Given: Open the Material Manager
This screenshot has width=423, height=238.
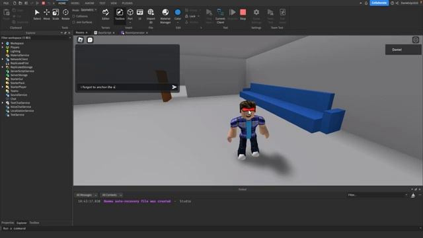Looking at the screenshot, I should point(165,16).
